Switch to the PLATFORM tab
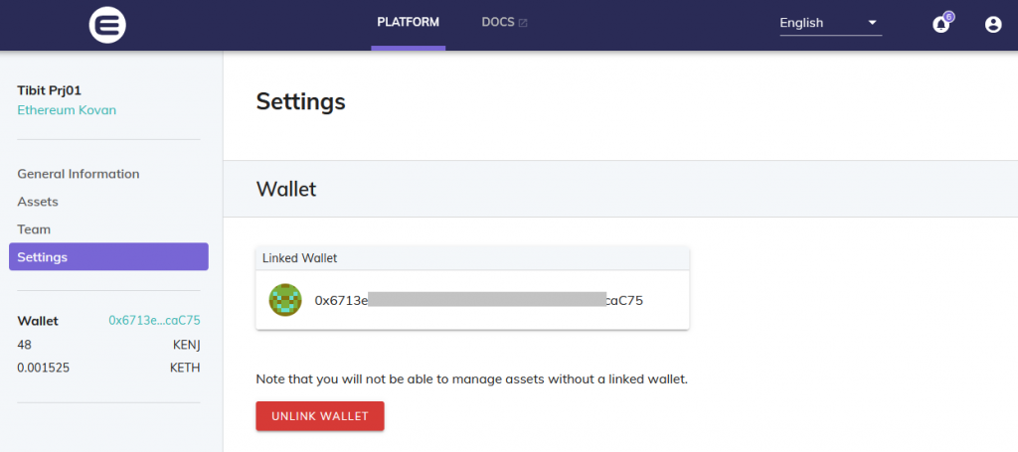This screenshot has height=452, width=1018. point(408,22)
